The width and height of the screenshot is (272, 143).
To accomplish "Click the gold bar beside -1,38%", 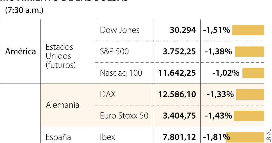I will tap(249, 52).
